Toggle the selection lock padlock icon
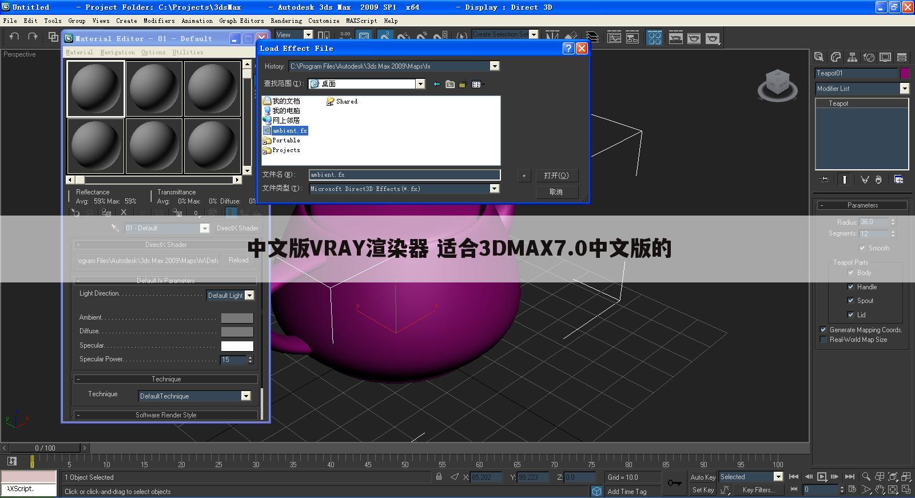This screenshot has height=498, width=915. (439, 477)
